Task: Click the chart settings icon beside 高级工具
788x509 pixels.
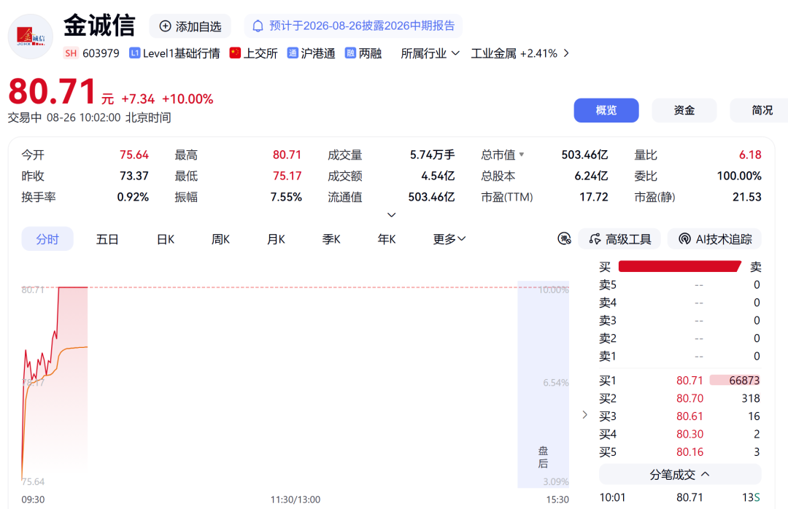Action: pyautogui.click(x=564, y=238)
